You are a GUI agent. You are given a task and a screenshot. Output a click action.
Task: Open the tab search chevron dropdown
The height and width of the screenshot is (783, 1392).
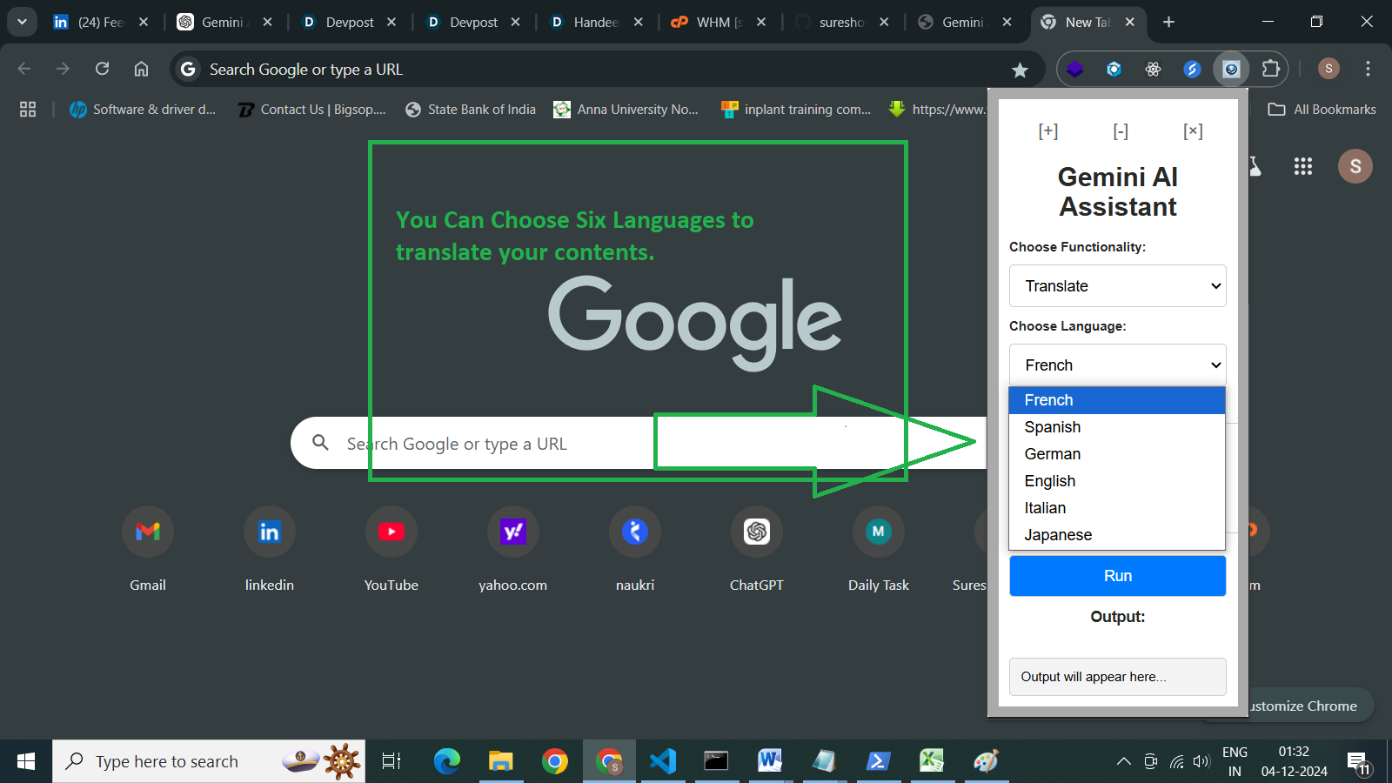[22, 22]
